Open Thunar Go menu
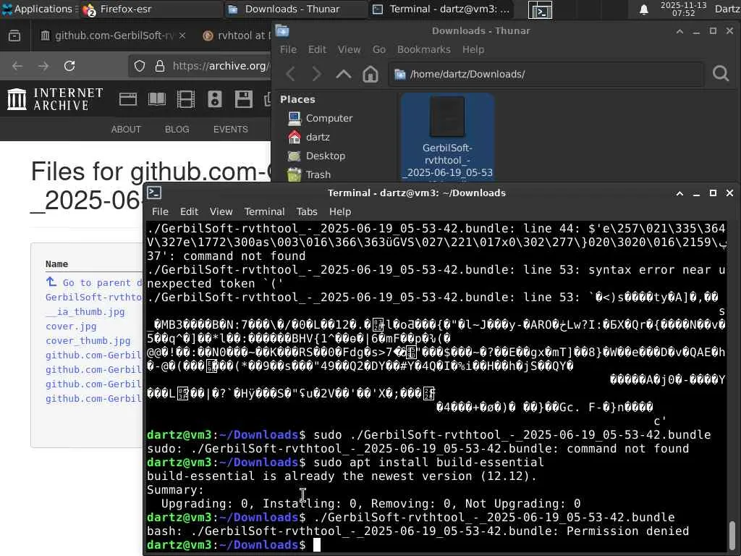This screenshot has width=741, height=556. (379, 49)
